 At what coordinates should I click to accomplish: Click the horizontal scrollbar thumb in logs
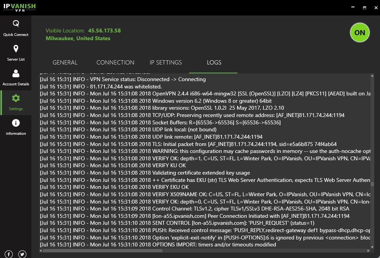pyautogui.click(x=103, y=251)
